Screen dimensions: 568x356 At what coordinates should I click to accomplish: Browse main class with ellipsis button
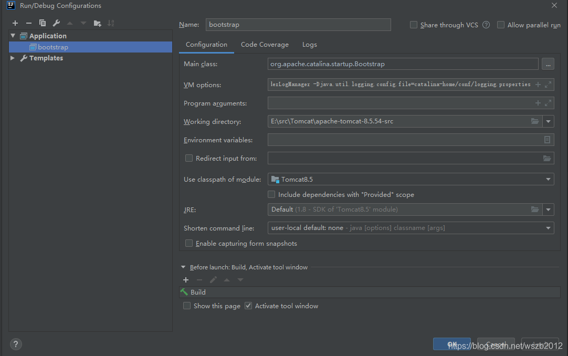pos(548,64)
